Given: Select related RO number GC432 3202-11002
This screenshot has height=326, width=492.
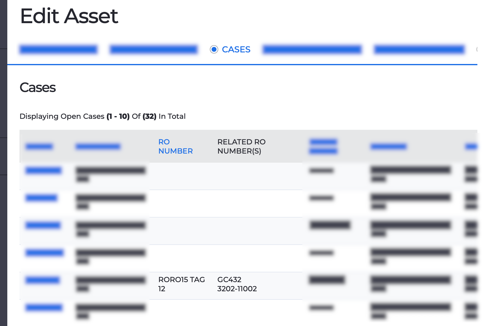Looking at the screenshot, I should (238, 284).
